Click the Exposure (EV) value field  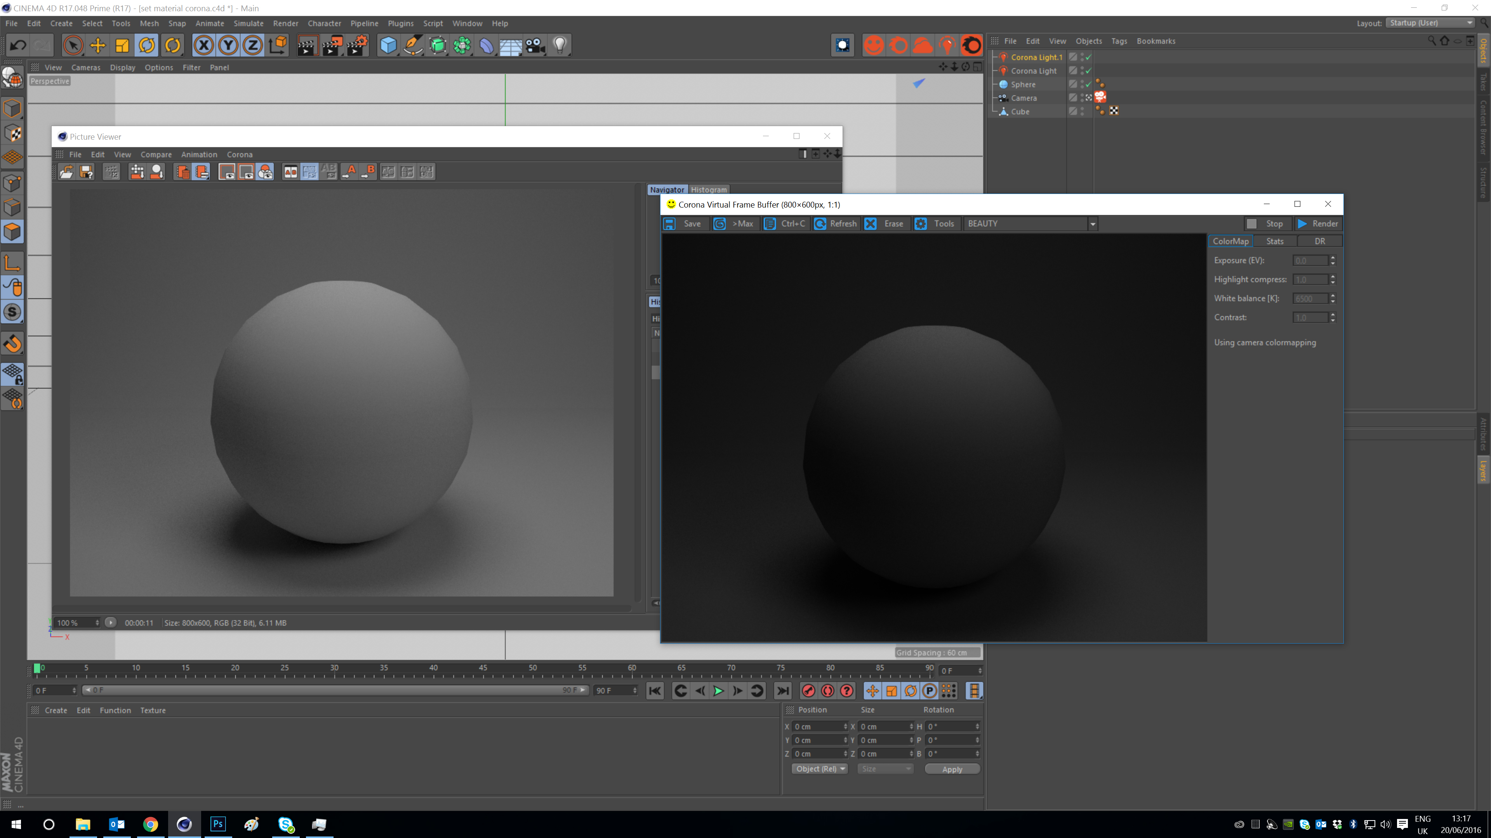1310,261
